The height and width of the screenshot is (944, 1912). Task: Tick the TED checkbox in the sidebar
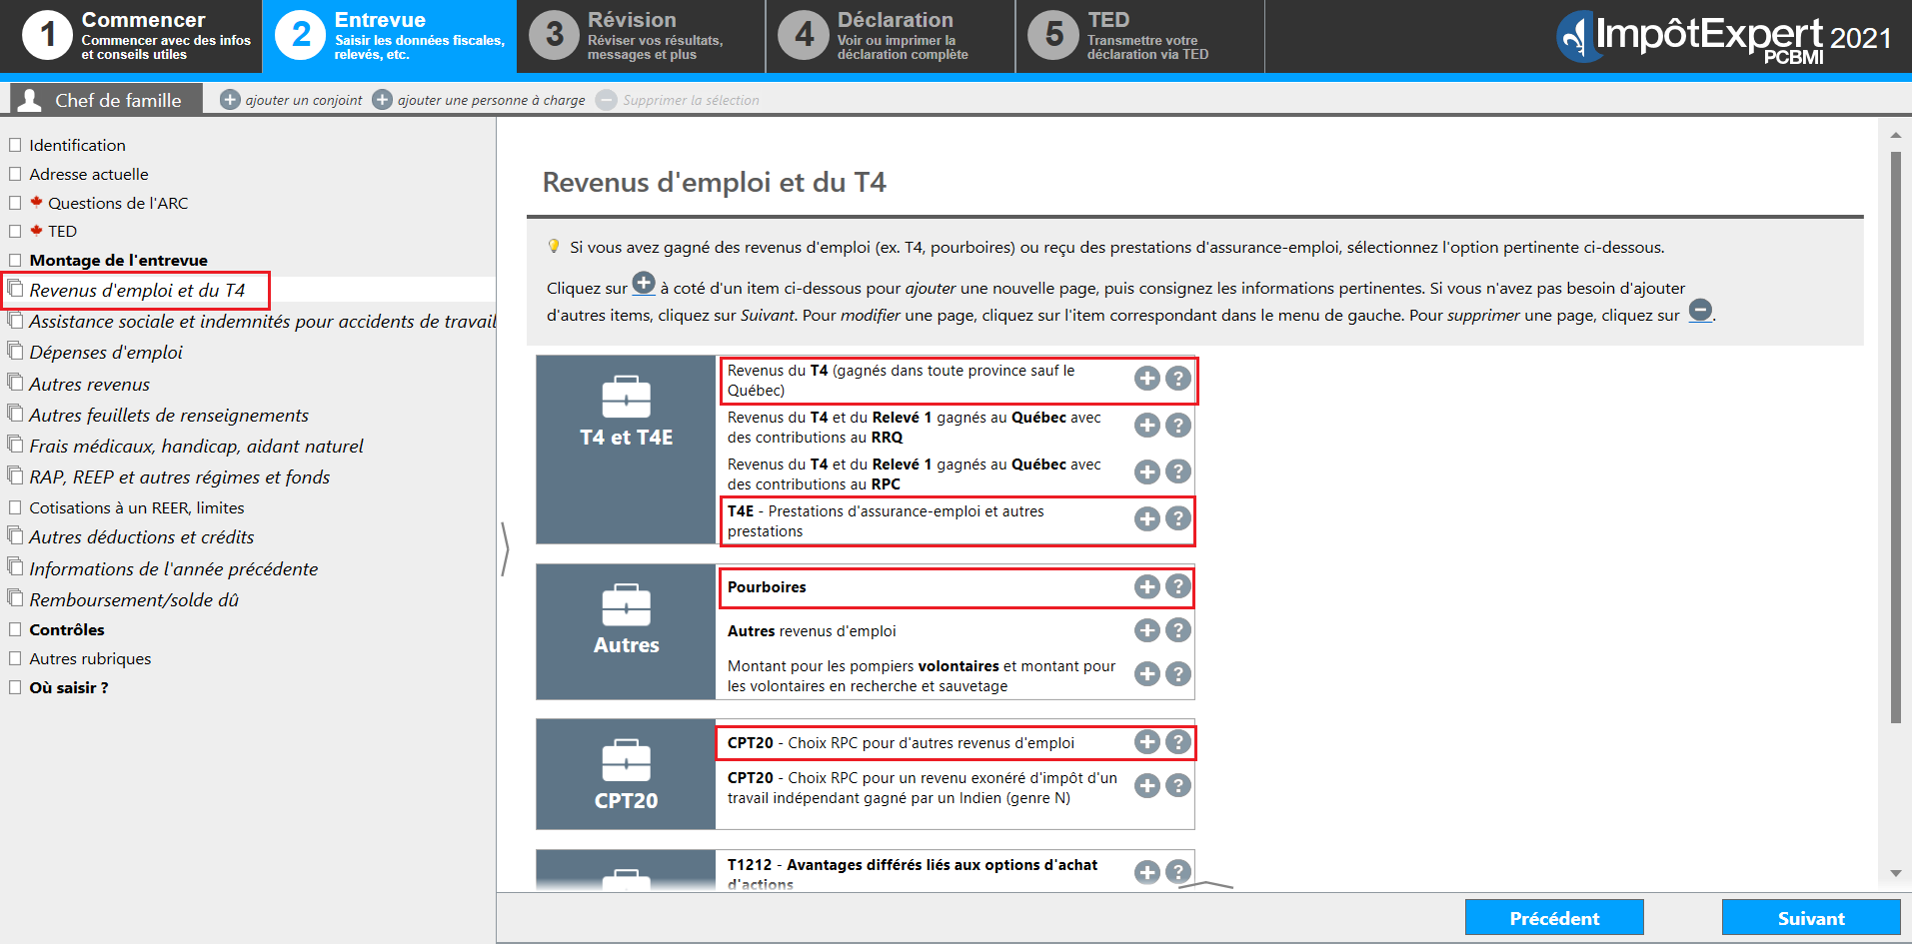[15, 231]
